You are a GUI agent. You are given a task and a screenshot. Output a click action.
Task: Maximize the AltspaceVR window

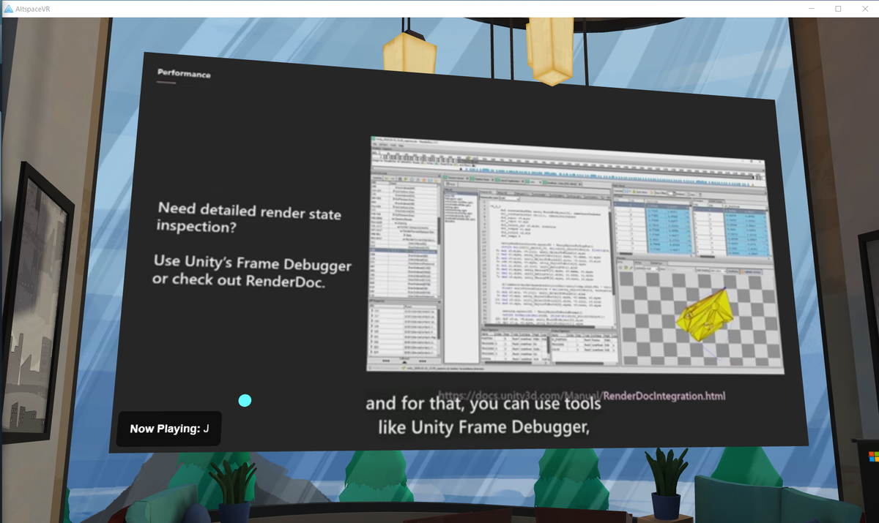point(838,8)
